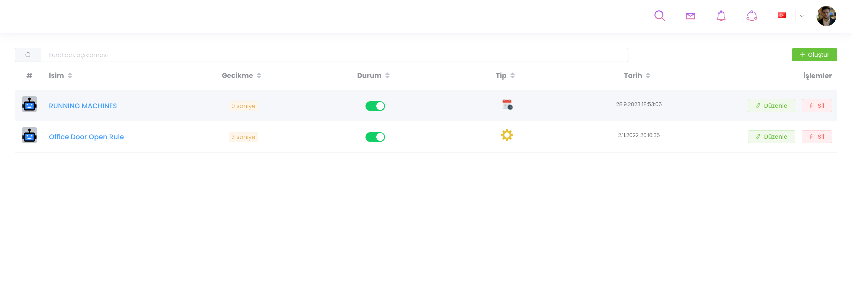Viewport: 852px width, 292px height.
Task: Delete Office Door Open Rule with Sil
Action: (816, 137)
